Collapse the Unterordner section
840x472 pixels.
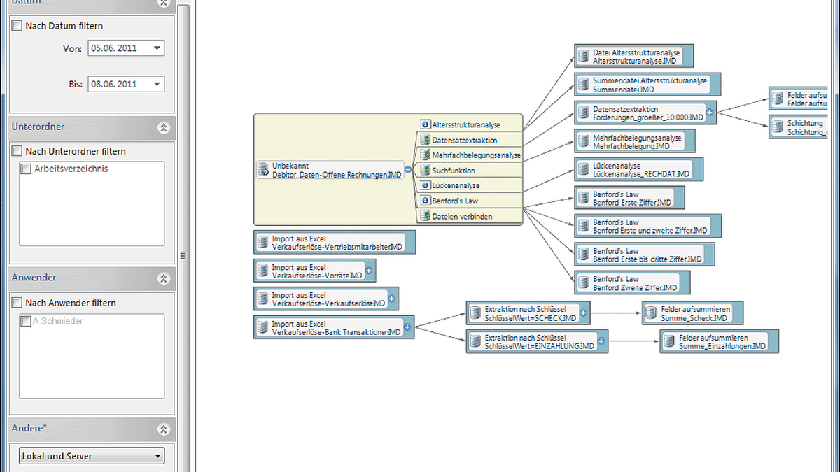pos(164,127)
